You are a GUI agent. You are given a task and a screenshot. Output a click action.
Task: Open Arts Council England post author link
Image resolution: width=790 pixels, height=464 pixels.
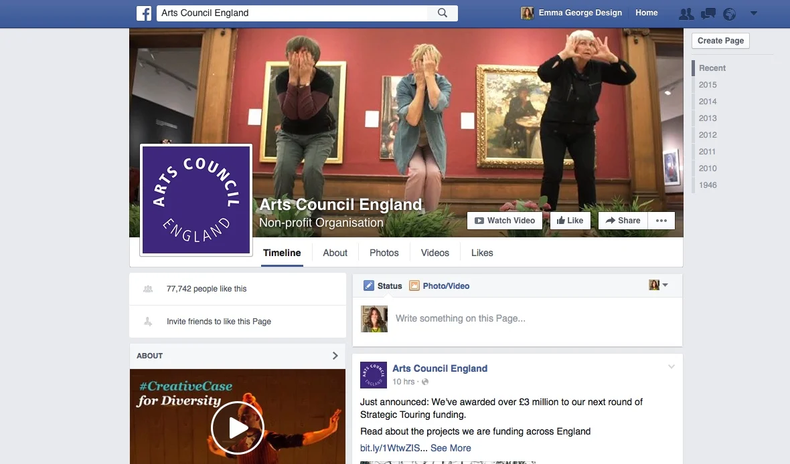click(440, 368)
